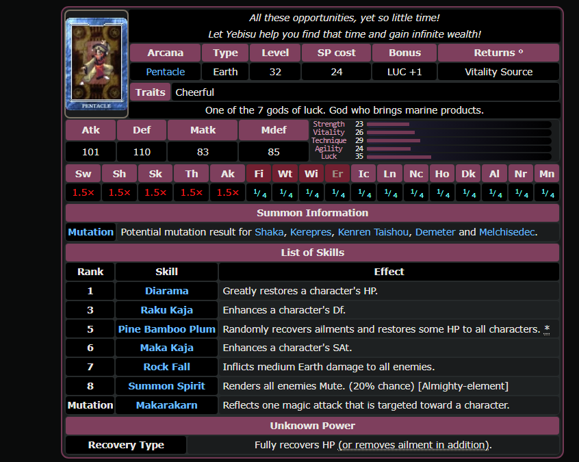The height and width of the screenshot is (462, 579).
Task: Click the Returns footnote marker
Action: (x=521, y=52)
